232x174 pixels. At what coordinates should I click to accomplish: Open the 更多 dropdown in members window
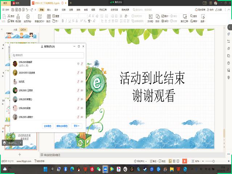pyautogui.click(x=76, y=126)
